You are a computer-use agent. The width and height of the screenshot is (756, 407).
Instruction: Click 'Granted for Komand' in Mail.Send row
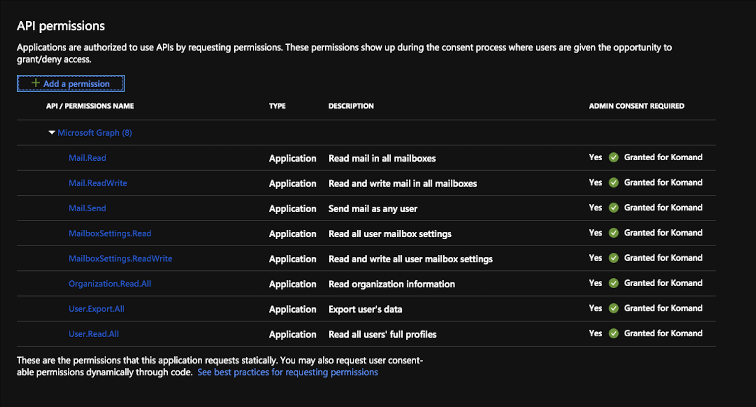tap(663, 208)
